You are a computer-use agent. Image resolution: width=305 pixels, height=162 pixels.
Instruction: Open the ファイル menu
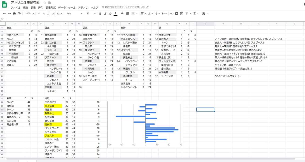click(x=16, y=8)
